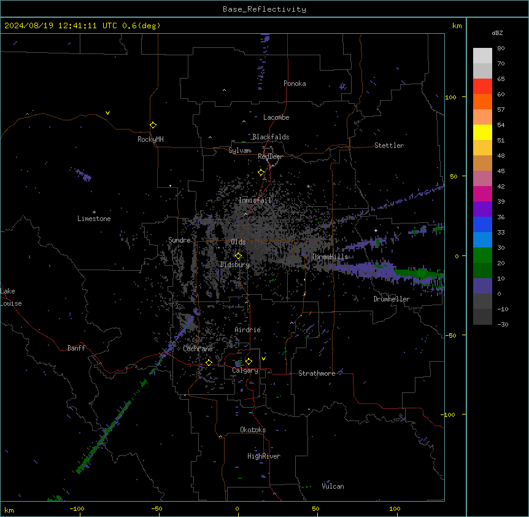Screen dimensions: 529x517
Task: Click the Calgary city label
Action: (245, 370)
